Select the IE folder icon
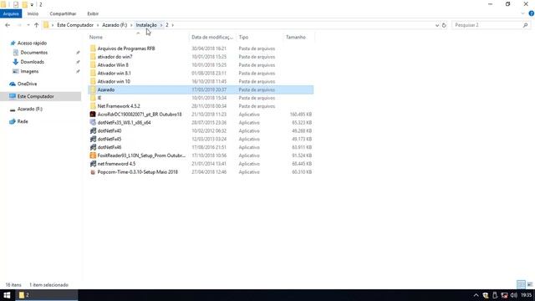This screenshot has width=535, height=301. pyautogui.click(x=93, y=98)
